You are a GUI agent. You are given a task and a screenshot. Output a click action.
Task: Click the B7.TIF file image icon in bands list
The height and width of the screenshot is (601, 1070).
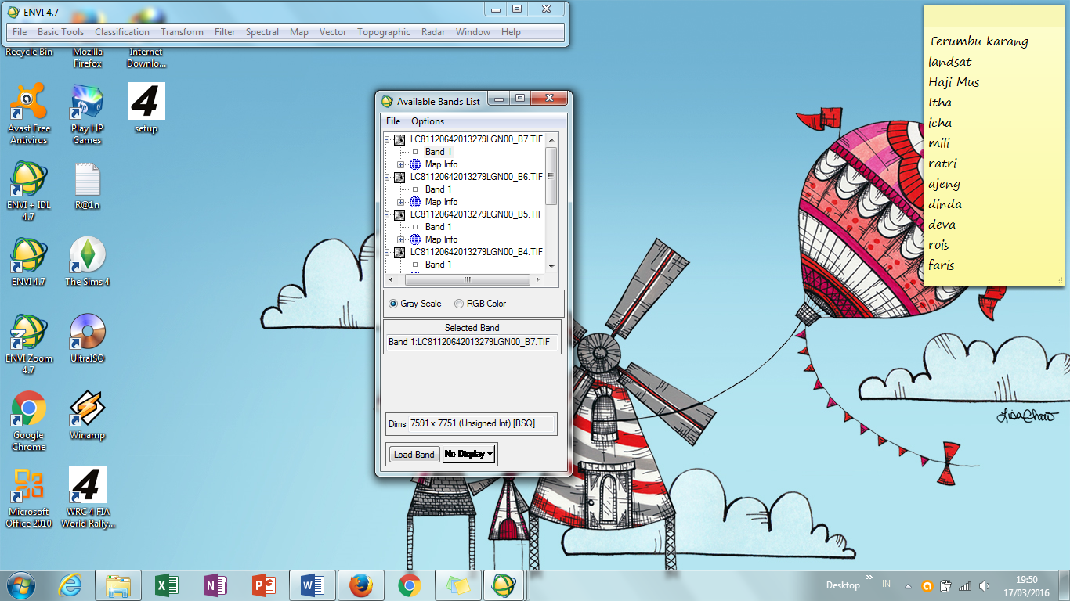point(399,139)
